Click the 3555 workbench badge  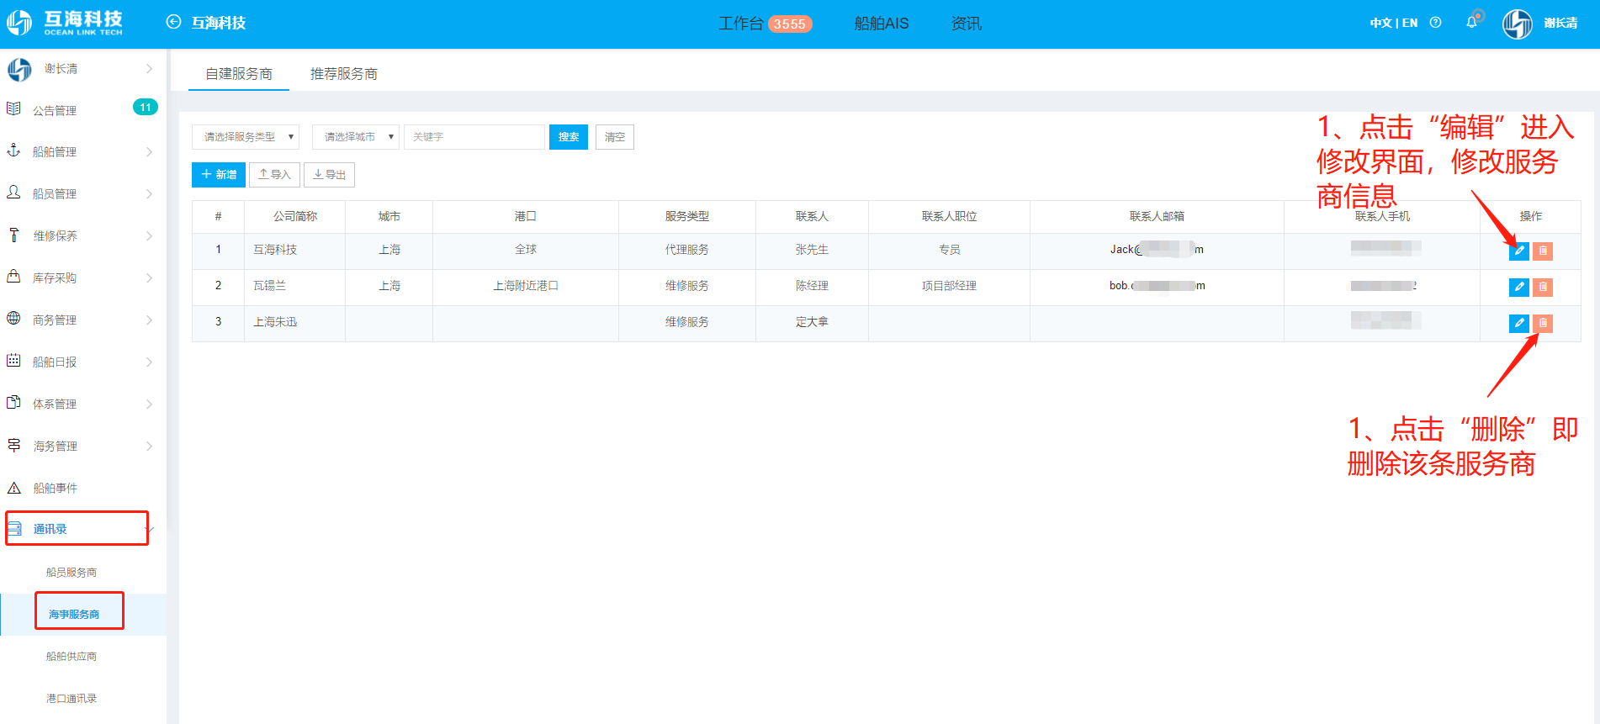789,24
